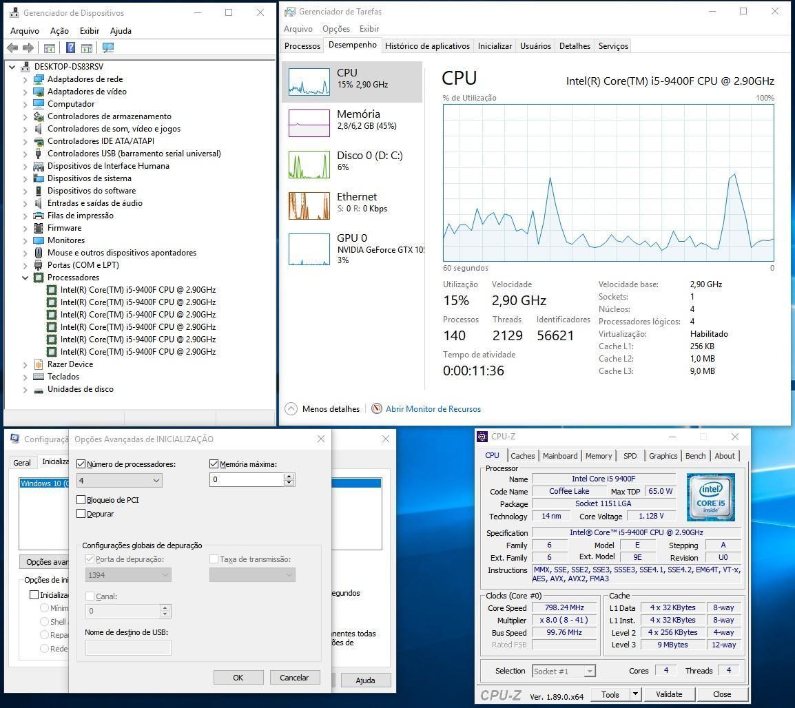
Task: Click the Portas (COM e LPT) icon
Action: pyautogui.click(x=39, y=265)
